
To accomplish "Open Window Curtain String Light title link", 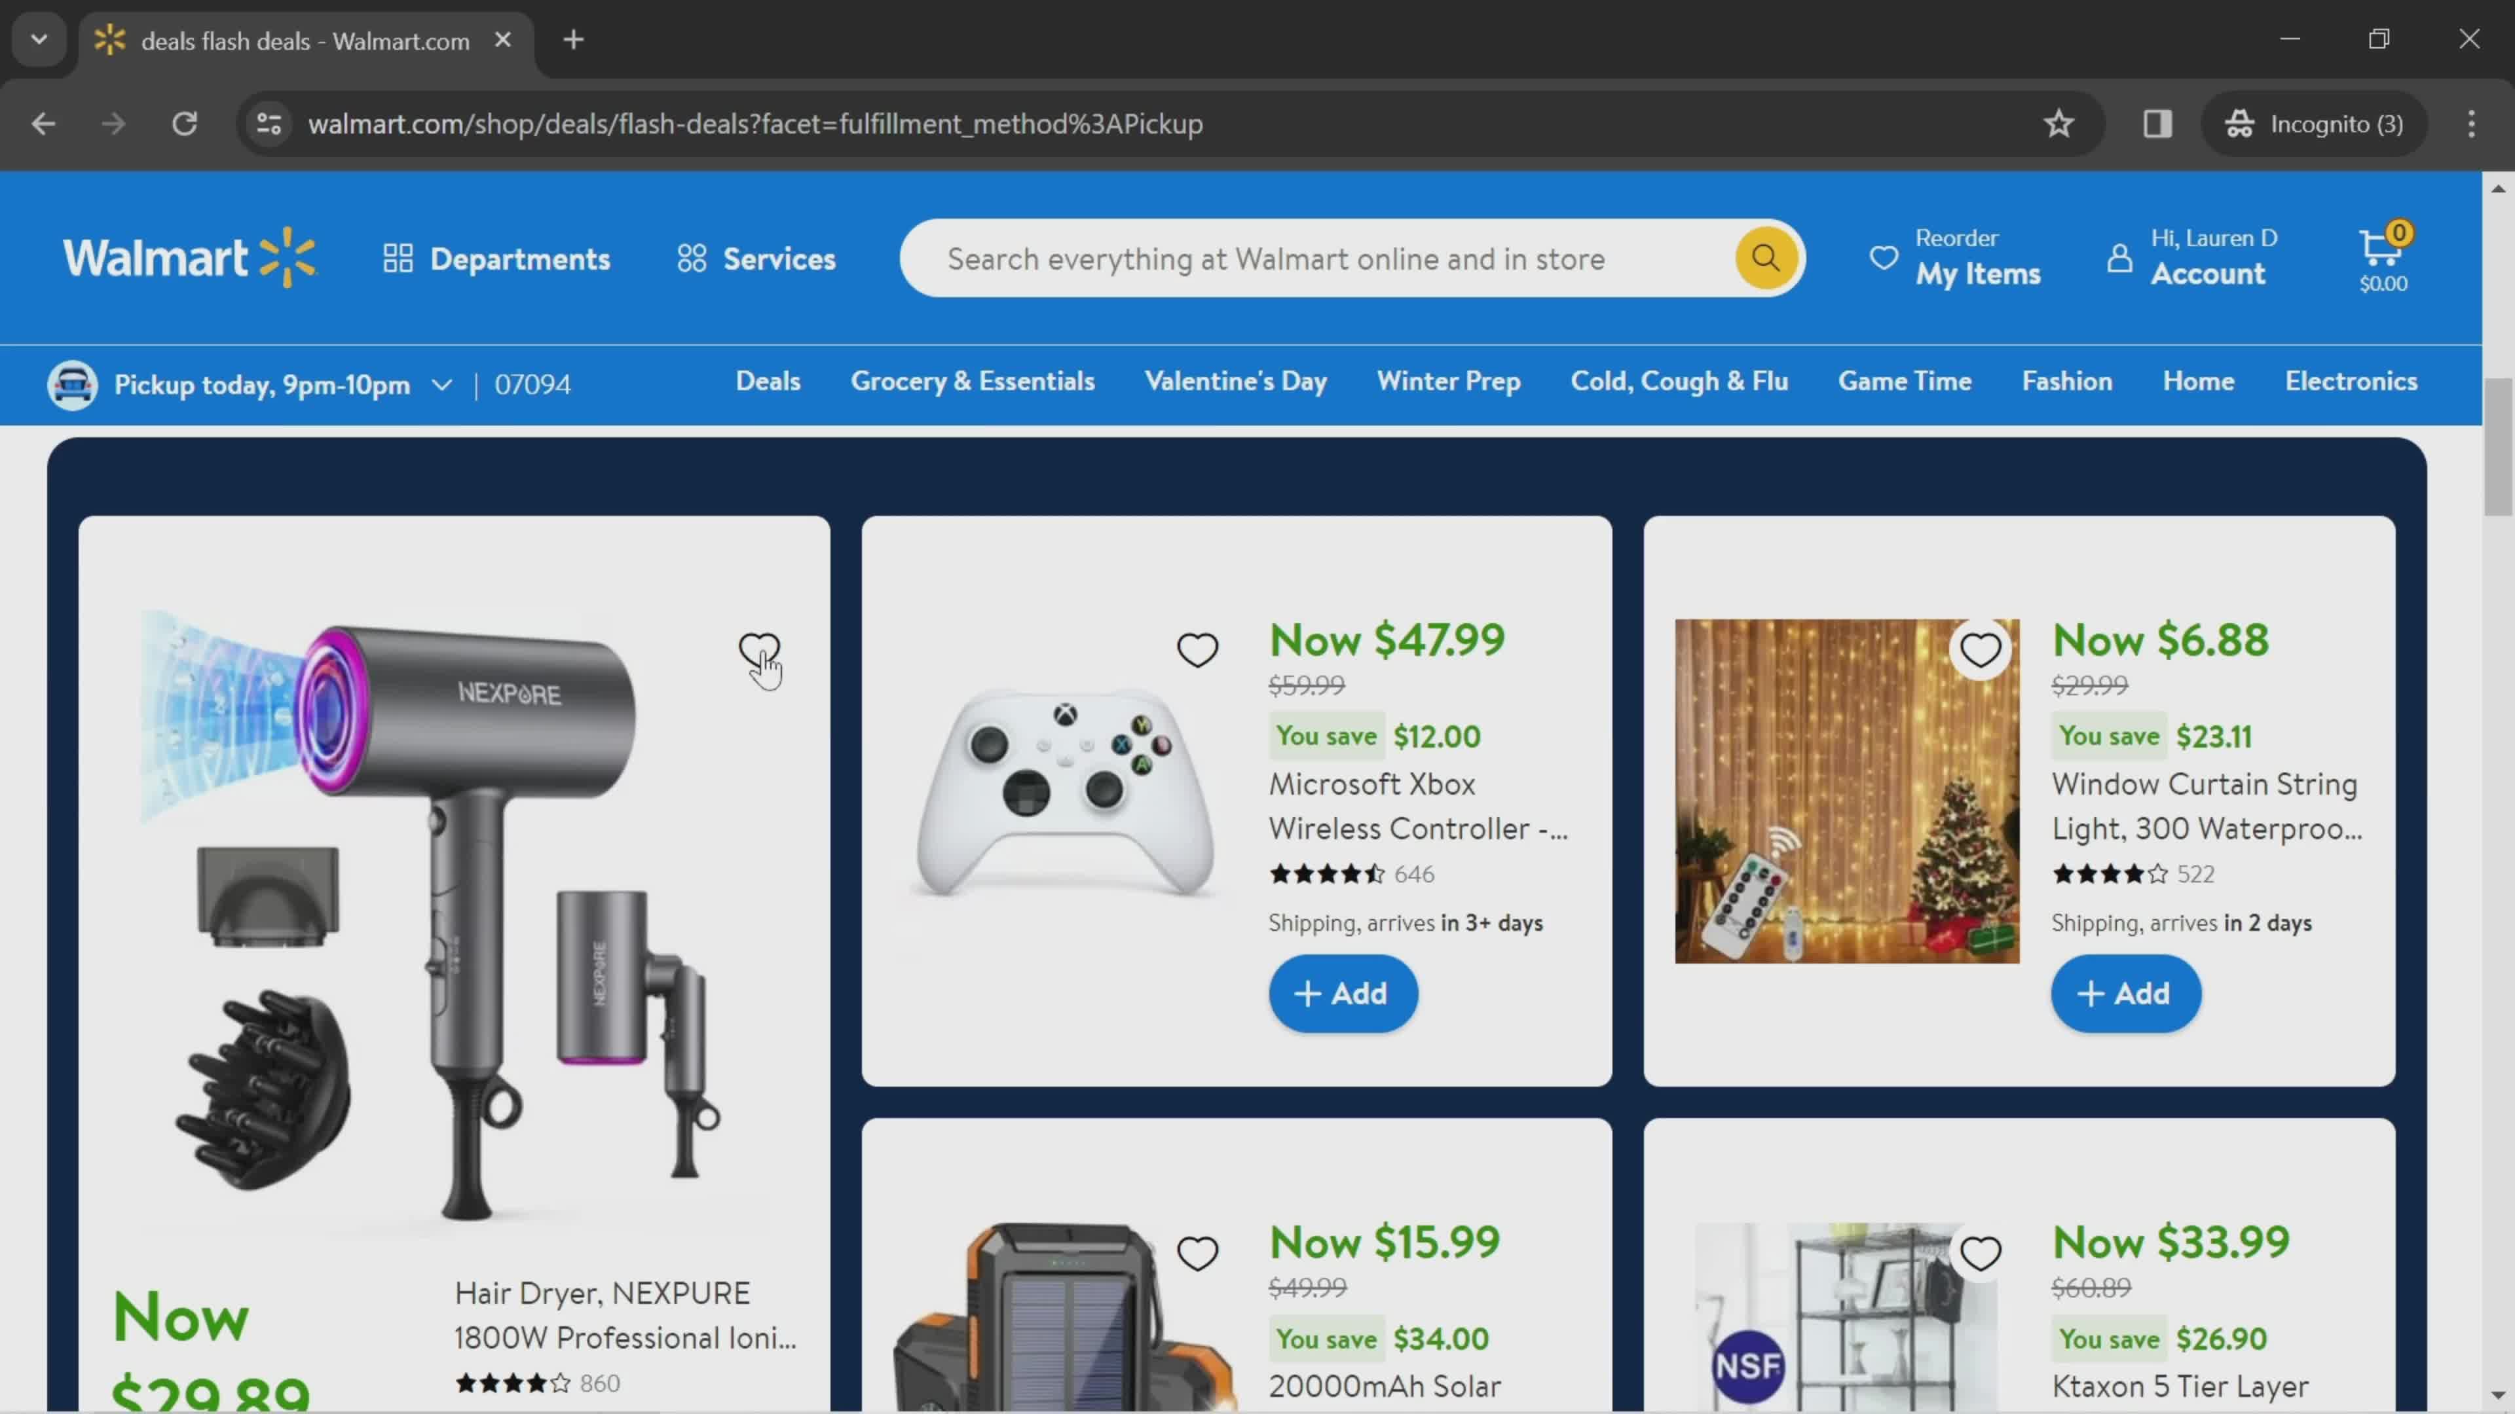I will click(2207, 806).
